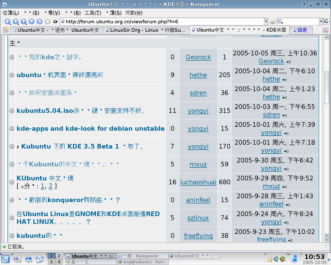Open author luchaoshuai's profile link
331x265 pixels.
198,182
